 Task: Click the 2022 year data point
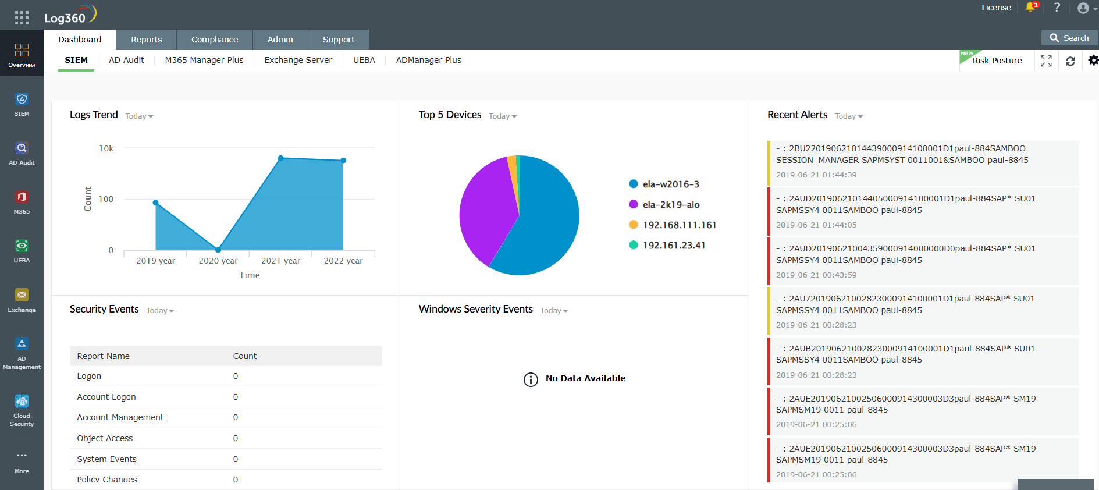pos(343,161)
